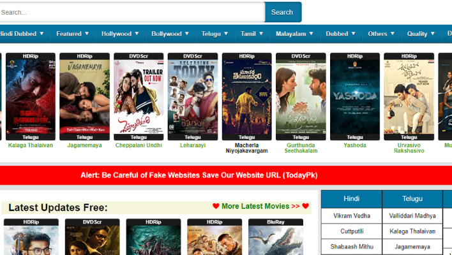Select the Telugu table header tab
The width and height of the screenshot is (452, 255).
tap(412, 199)
